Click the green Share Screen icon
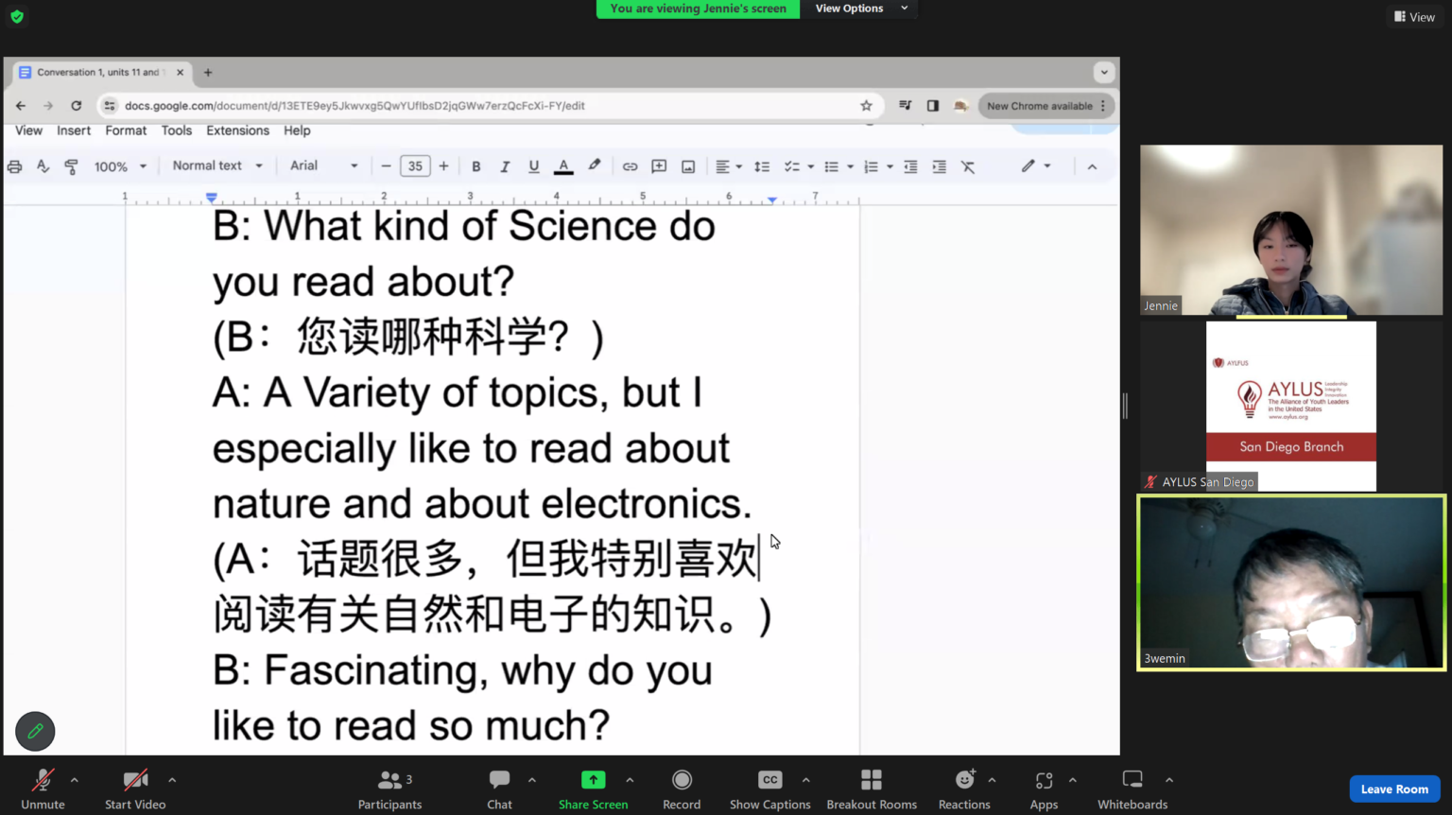 pyautogui.click(x=593, y=780)
